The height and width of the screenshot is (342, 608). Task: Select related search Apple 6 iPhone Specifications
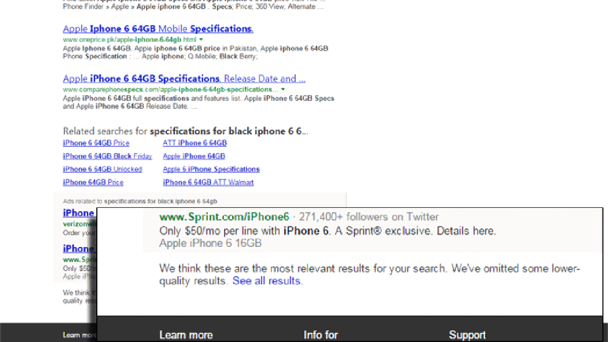(x=211, y=169)
